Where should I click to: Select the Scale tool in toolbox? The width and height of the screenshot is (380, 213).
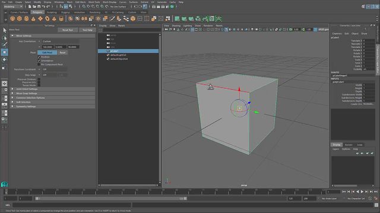pos(4,68)
